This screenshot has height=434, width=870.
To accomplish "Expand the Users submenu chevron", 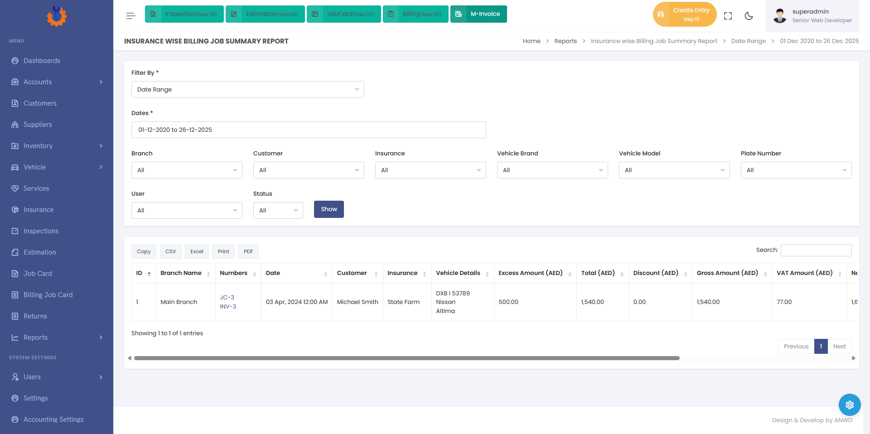I will tap(101, 377).
